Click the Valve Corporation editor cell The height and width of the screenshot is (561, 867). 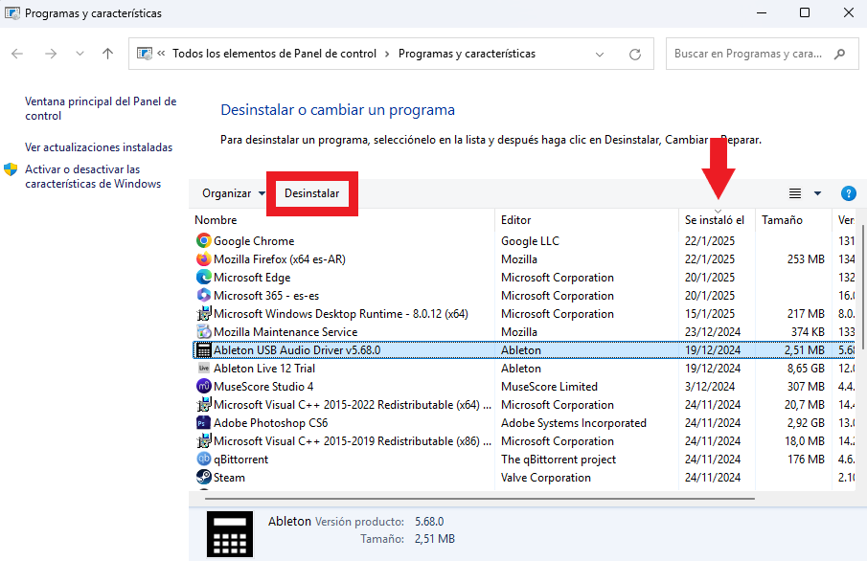pyautogui.click(x=546, y=478)
